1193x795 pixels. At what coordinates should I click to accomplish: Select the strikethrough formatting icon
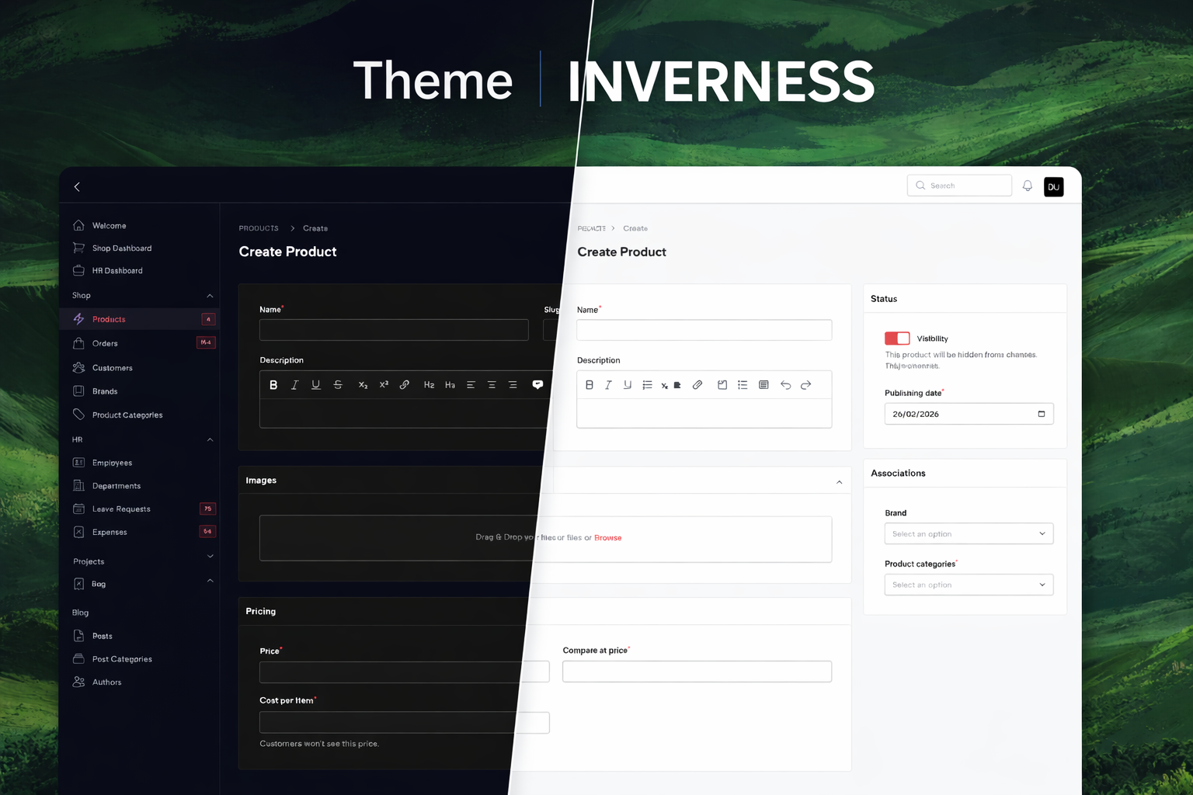click(x=338, y=384)
